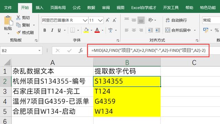Toggle Italic formatting
This screenshot has width=220, height=124.
coord(52,30)
